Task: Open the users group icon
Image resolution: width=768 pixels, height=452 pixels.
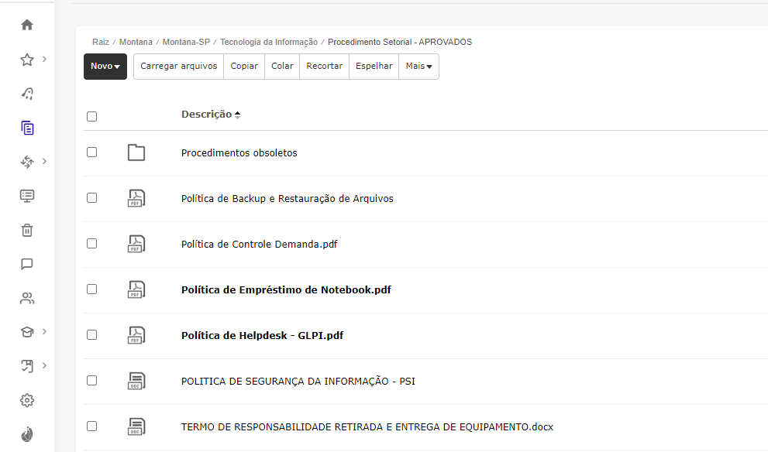Action: [27, 298]
